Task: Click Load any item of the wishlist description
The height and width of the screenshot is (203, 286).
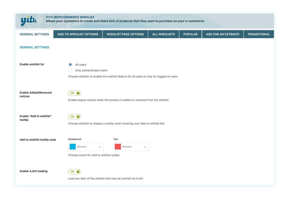Action: (x=106, y=179)
